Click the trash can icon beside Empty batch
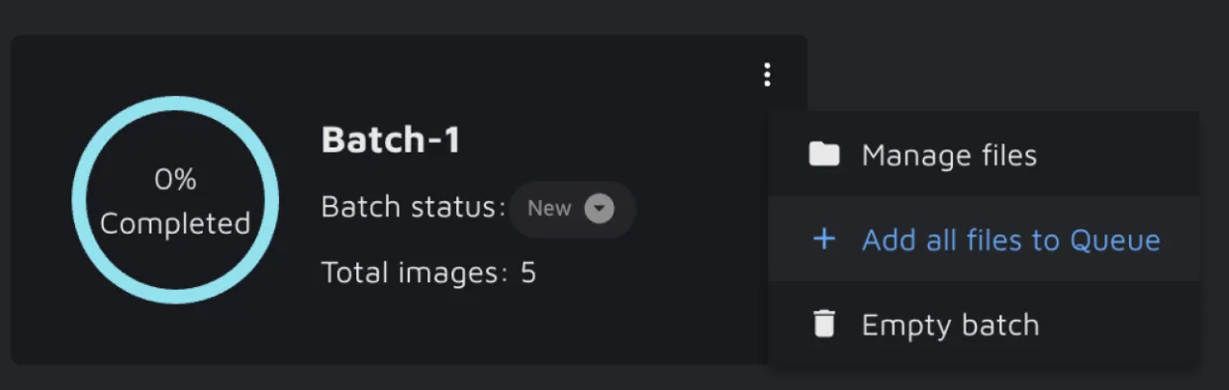 [x=823, y=325]
